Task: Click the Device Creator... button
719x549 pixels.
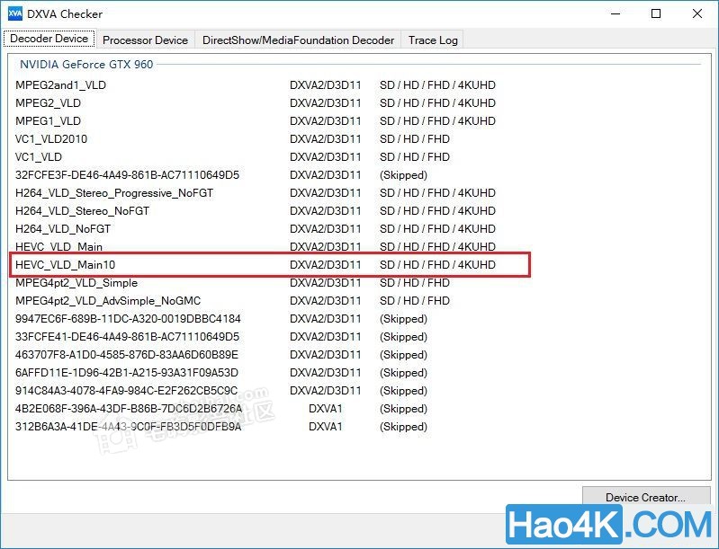Action: pyautogui.click(x=646, y=497)
